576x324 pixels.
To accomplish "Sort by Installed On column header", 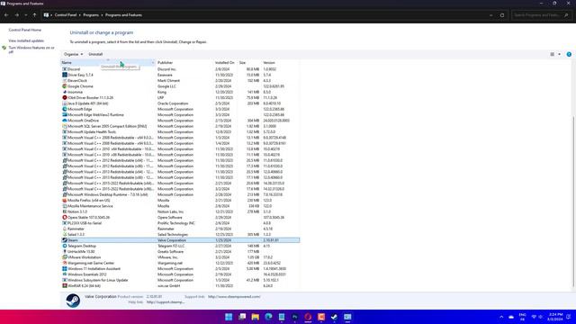I will tap(226, 63).
